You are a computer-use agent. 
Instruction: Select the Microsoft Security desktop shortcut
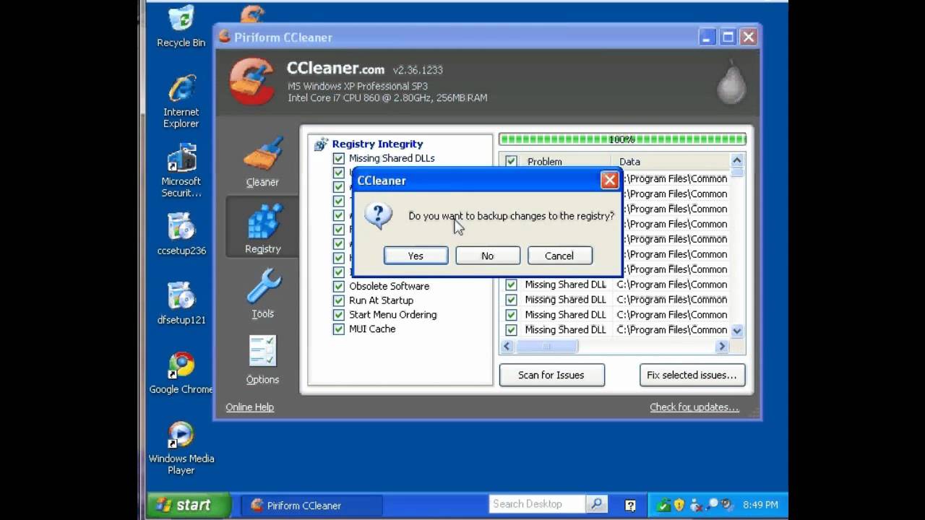181,170
